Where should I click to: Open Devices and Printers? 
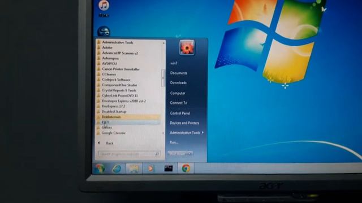point(184,123)
